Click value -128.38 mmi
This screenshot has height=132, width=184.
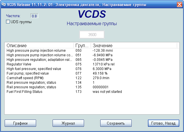coord(103,51)
